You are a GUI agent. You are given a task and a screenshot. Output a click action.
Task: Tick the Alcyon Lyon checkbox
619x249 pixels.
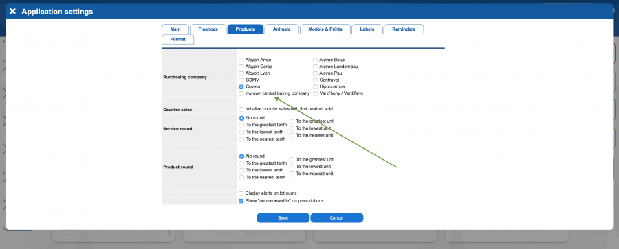pos(241,73)
